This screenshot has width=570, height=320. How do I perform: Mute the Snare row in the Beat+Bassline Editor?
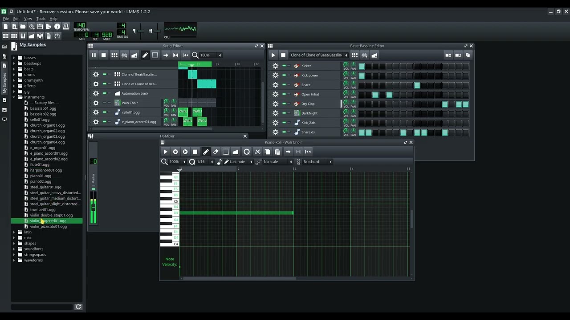pyautogui.click(x=284, y=84)
